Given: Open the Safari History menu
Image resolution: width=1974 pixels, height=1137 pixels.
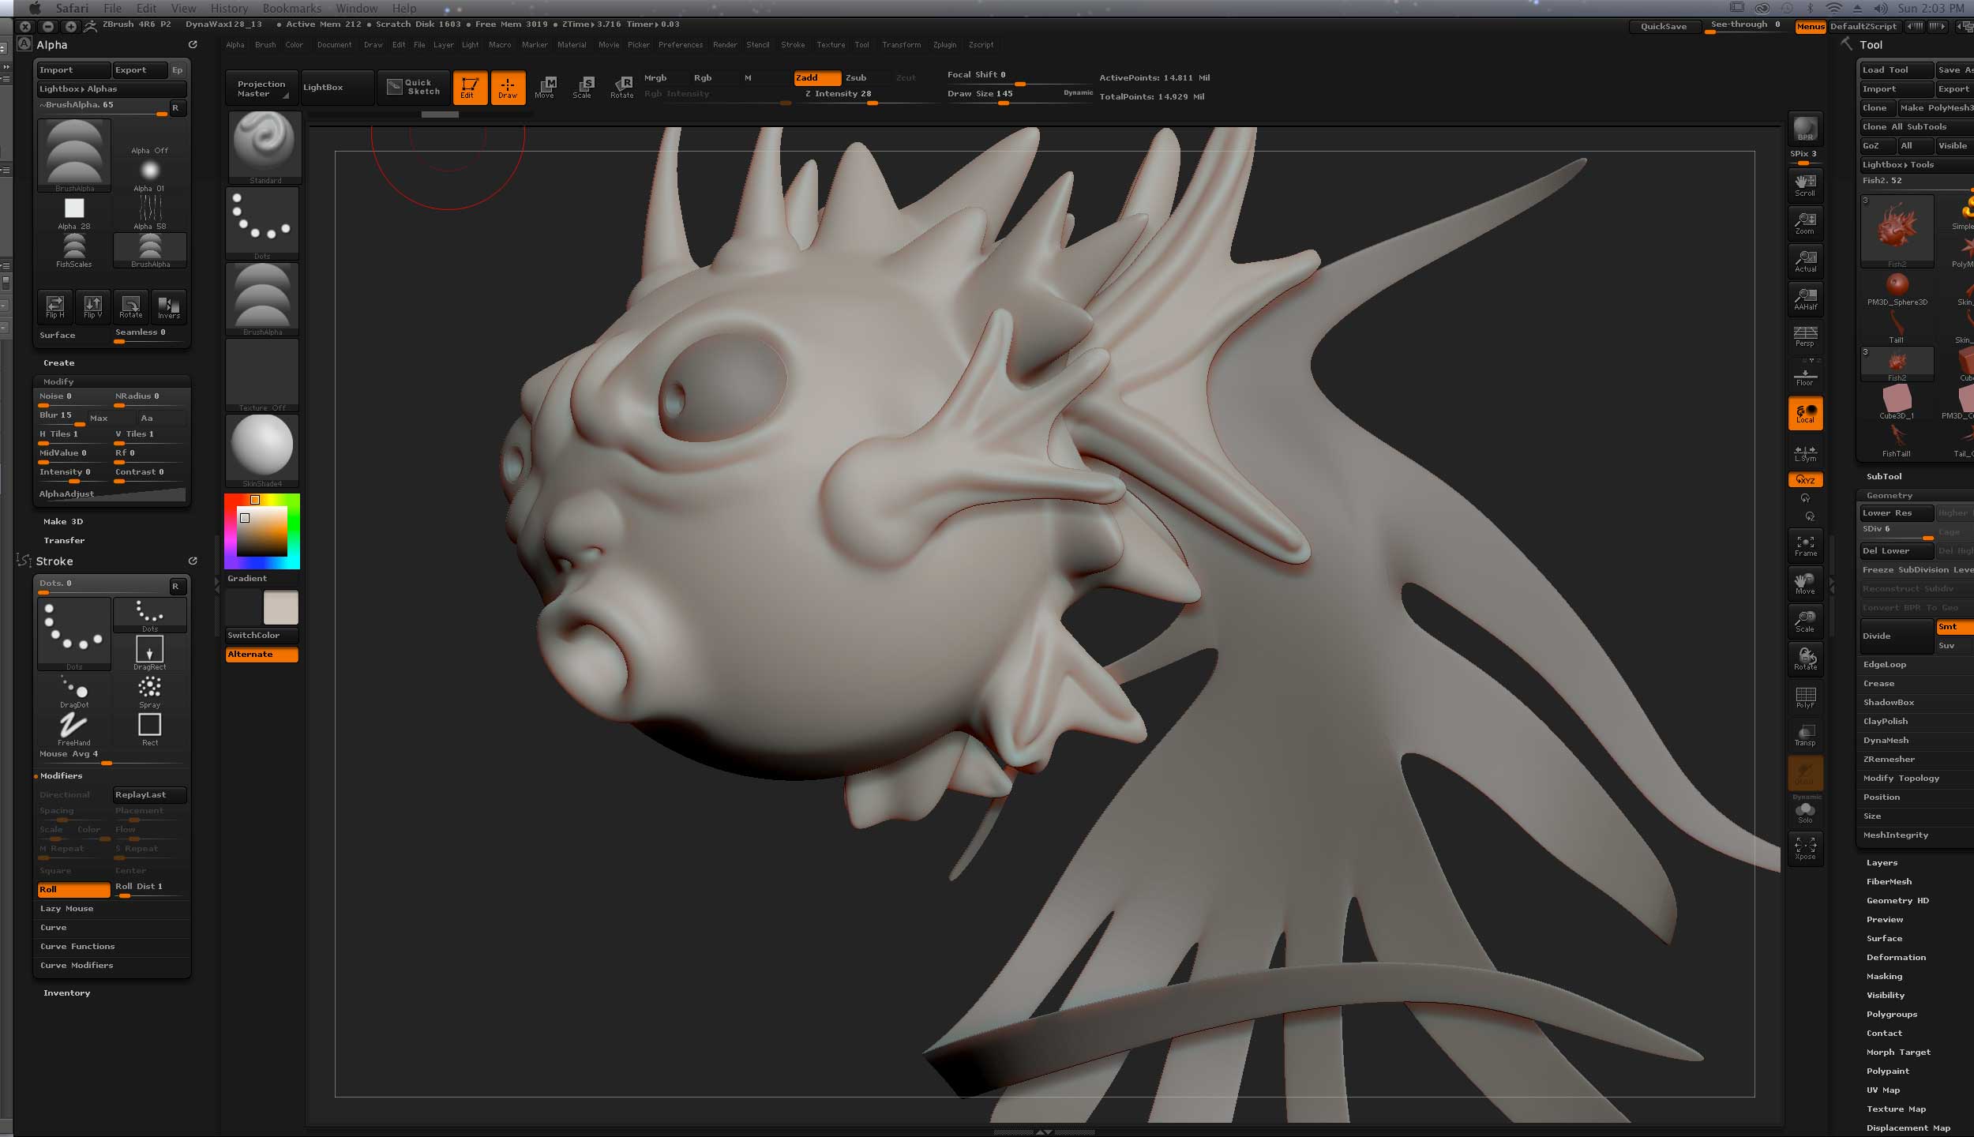Looking at the screenshot, I should [x=229, y=9].
